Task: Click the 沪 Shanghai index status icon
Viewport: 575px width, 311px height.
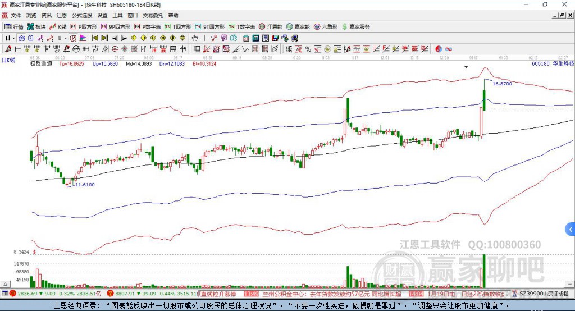Action: [13, 294]
